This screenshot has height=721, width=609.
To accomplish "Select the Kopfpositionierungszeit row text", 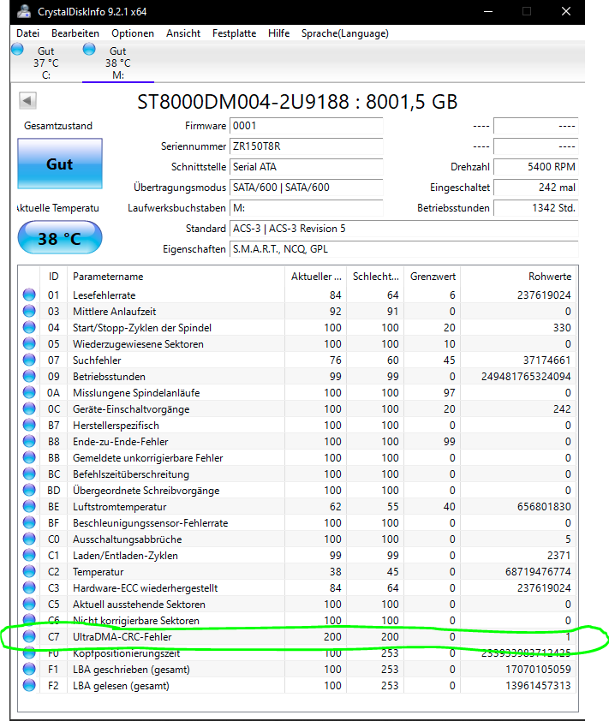I will point(127,653).
